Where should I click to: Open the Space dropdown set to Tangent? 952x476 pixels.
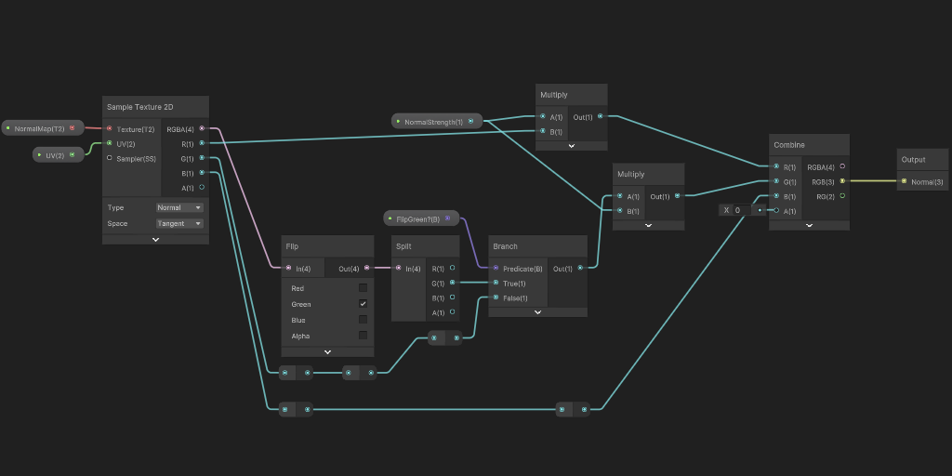[179, 223]
